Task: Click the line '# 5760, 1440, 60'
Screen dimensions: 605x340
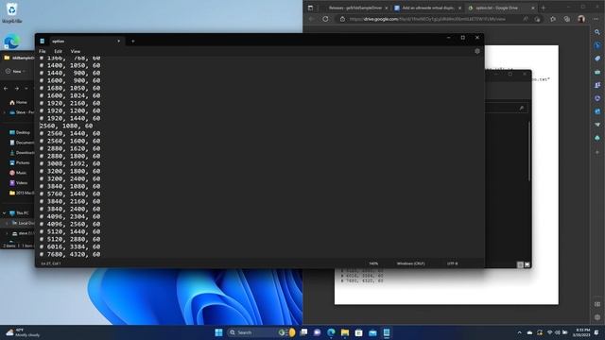Action: click(70, 194)
